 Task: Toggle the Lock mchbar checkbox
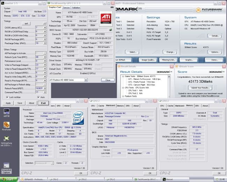point(7,97)
